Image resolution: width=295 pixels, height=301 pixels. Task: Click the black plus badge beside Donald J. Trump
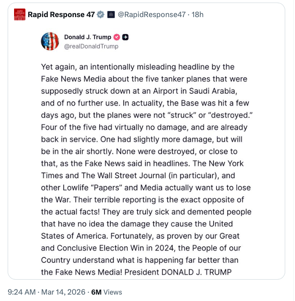[125, 37]
